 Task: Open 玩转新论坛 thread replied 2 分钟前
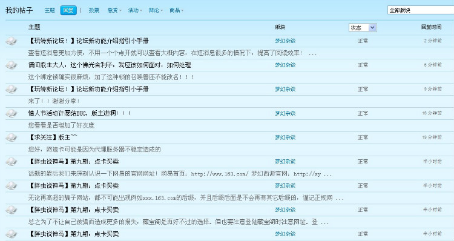point(88,41)
